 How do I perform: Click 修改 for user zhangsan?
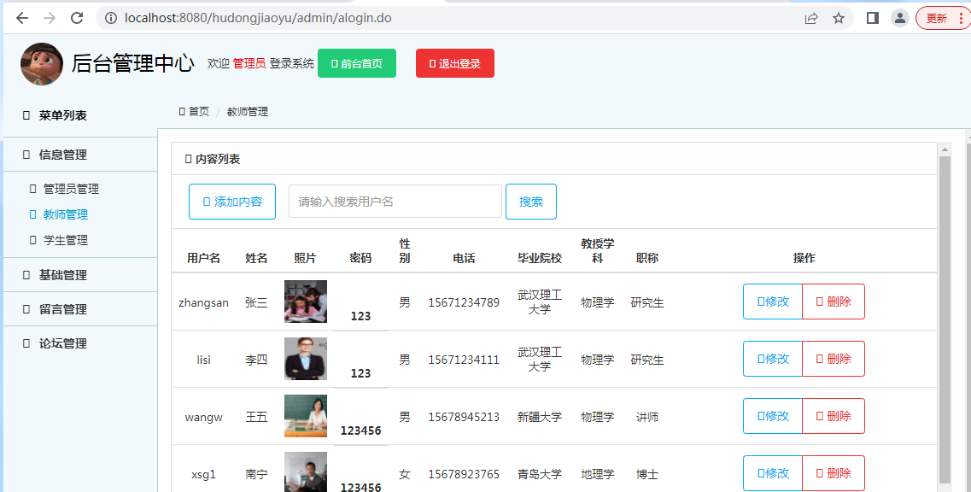773,302
